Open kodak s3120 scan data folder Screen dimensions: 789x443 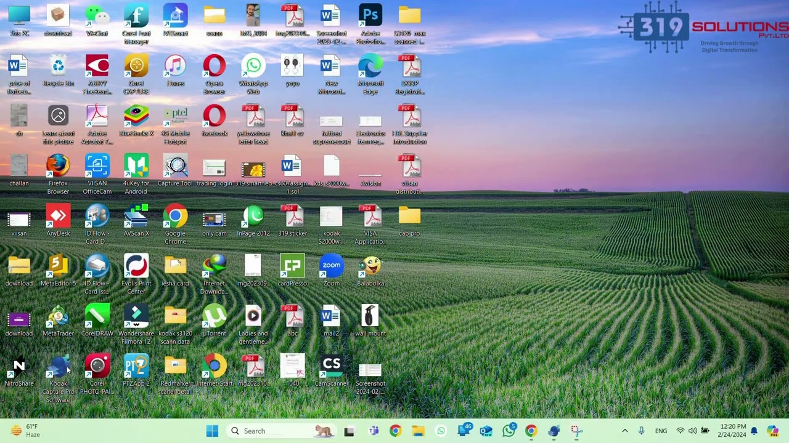pos(175,325)
